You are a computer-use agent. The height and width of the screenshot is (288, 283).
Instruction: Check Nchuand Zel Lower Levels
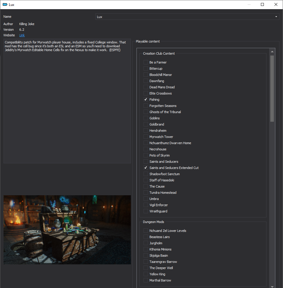146,231
